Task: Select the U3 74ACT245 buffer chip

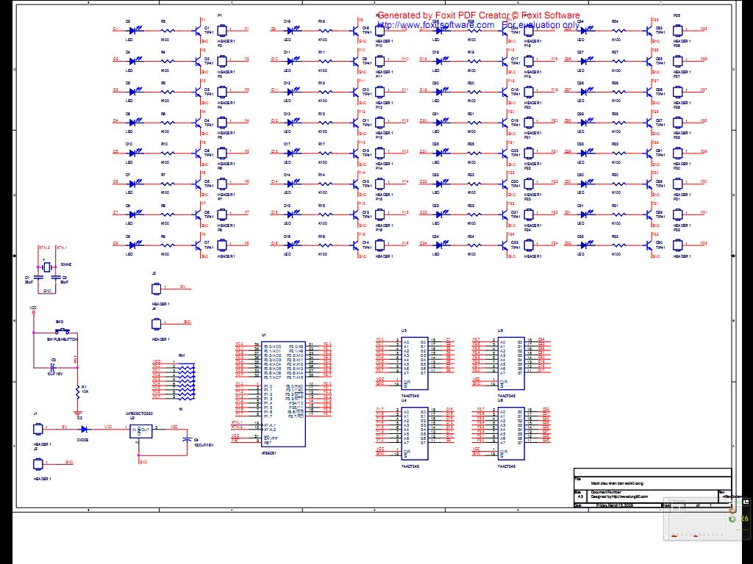Action: click(415, 363)
